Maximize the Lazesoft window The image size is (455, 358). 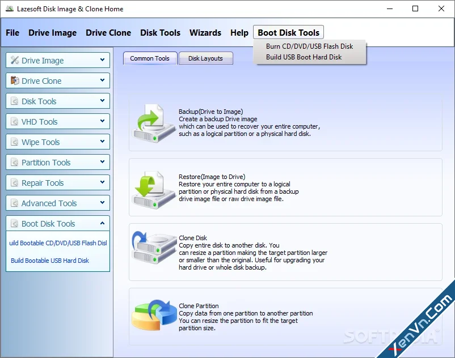(415, 8)
